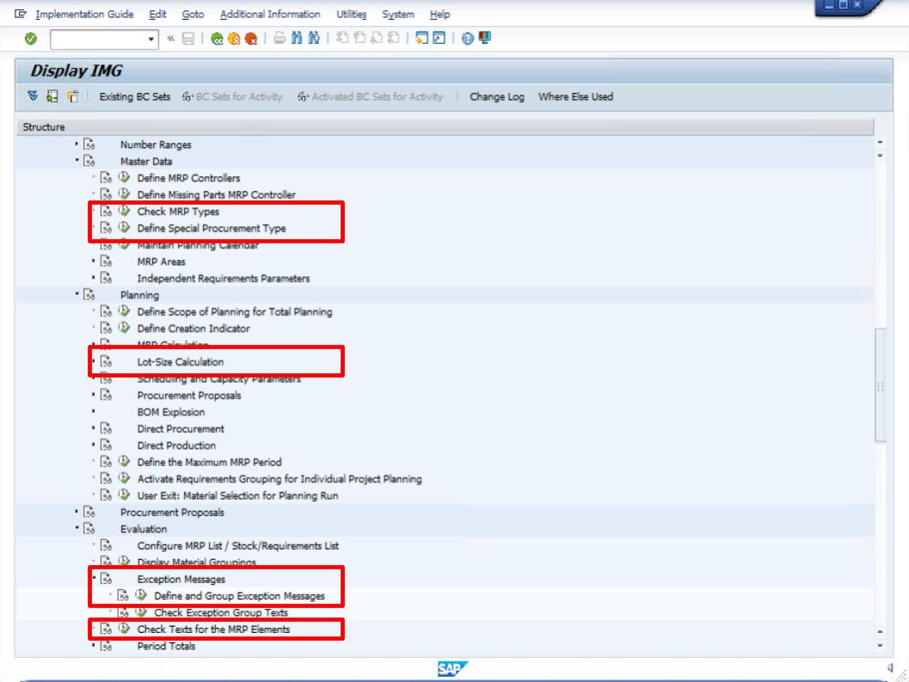Open the Edit menu
909x682 pixels.
157,15
